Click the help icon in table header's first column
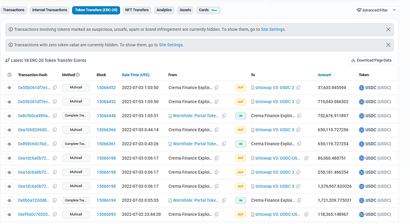Viewport: 410px width, 224px height. [9, 75]
